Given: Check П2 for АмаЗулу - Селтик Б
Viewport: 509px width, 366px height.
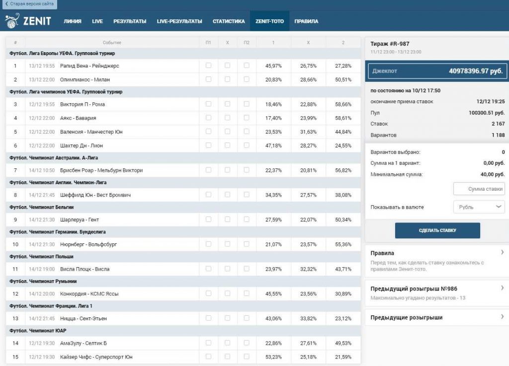Looking at the screenshot, I should 247,343.
